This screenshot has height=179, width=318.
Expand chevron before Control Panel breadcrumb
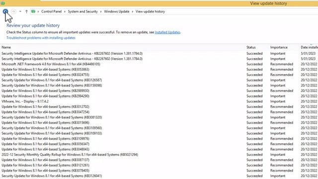[x=38, y=11]
